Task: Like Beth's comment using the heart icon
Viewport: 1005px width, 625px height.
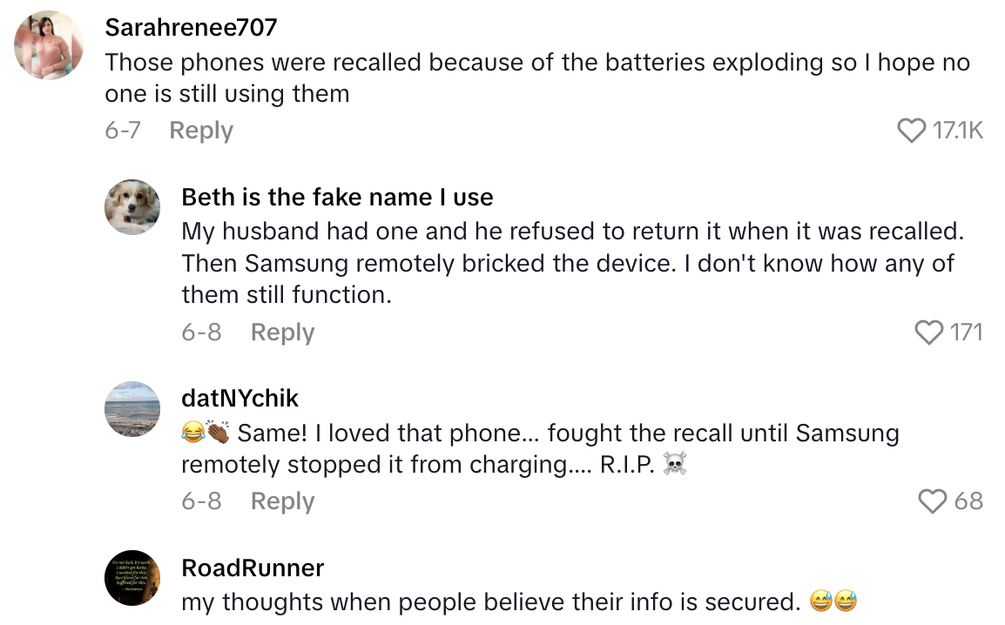Action: (929, 332)
